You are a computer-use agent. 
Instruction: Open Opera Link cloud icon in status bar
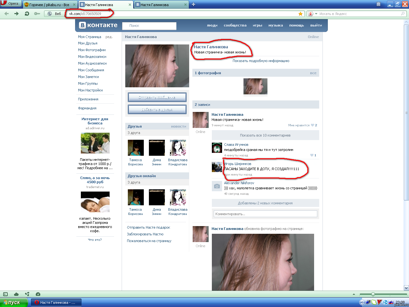click(x=16, y=294)
